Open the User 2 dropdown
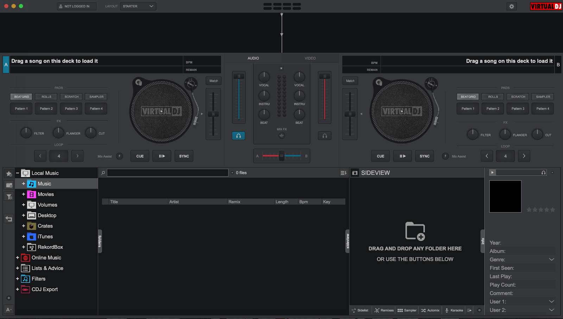Image resolution: width=563 pixels, height=319 pixels. 551,310
